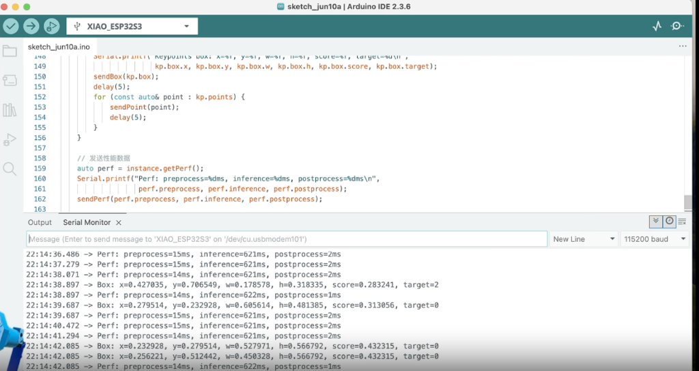Click the 22:14:36.486 Perf log line

[x=183, y=254]
